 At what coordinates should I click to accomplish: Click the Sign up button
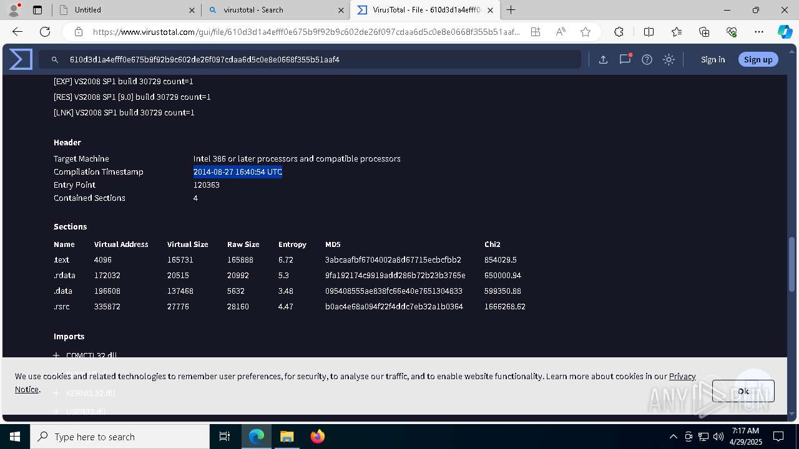pyautogui.click(x=758, y=59)
